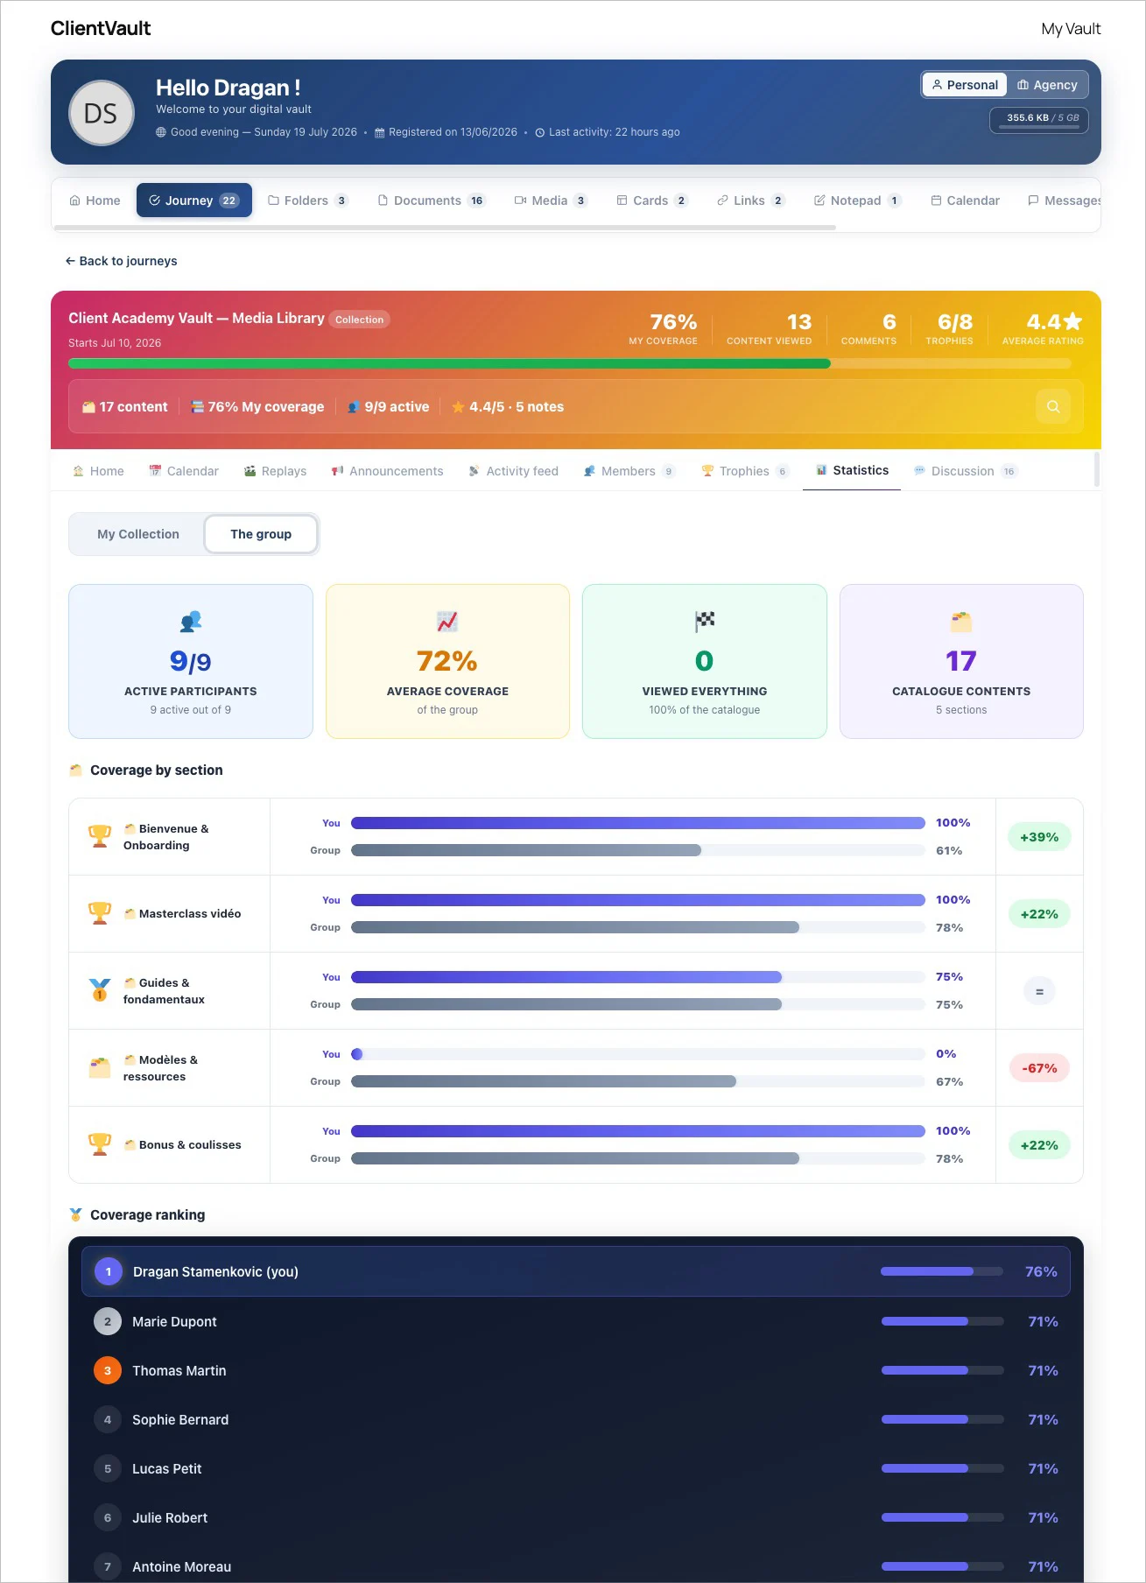Click Julie Robert in the coverage ranking

(x=576, y=1517)
